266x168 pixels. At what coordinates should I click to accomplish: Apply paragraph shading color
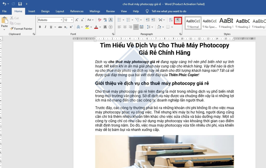159,27
